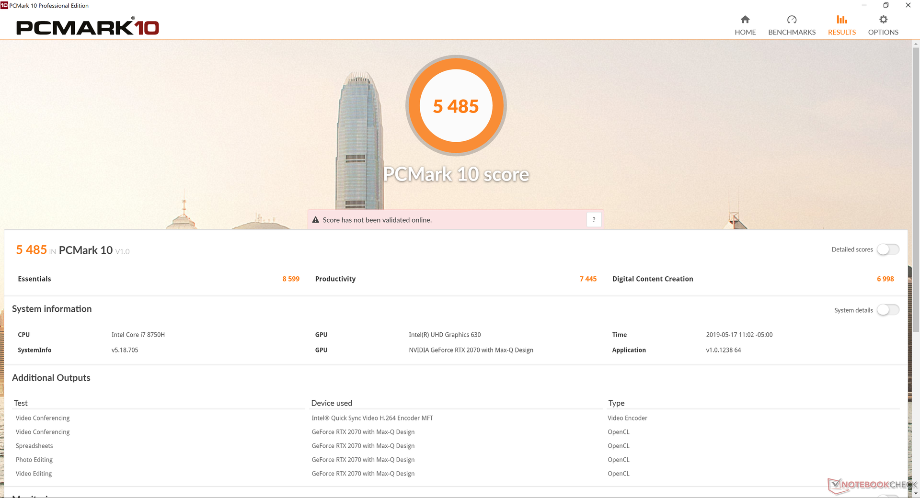Click the OpenCL type in Spreadsheets row

click(x=619, y=446)
